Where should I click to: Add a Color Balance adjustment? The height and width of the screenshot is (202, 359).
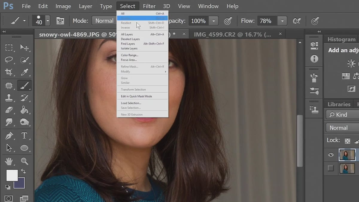click(x=356, y=76)
